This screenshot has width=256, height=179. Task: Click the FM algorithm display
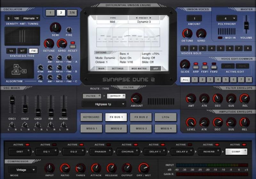(x=19, y=69)
